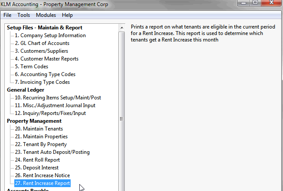
Task: Click the General Ledger section heading
Action: click(x=26, y=90)
